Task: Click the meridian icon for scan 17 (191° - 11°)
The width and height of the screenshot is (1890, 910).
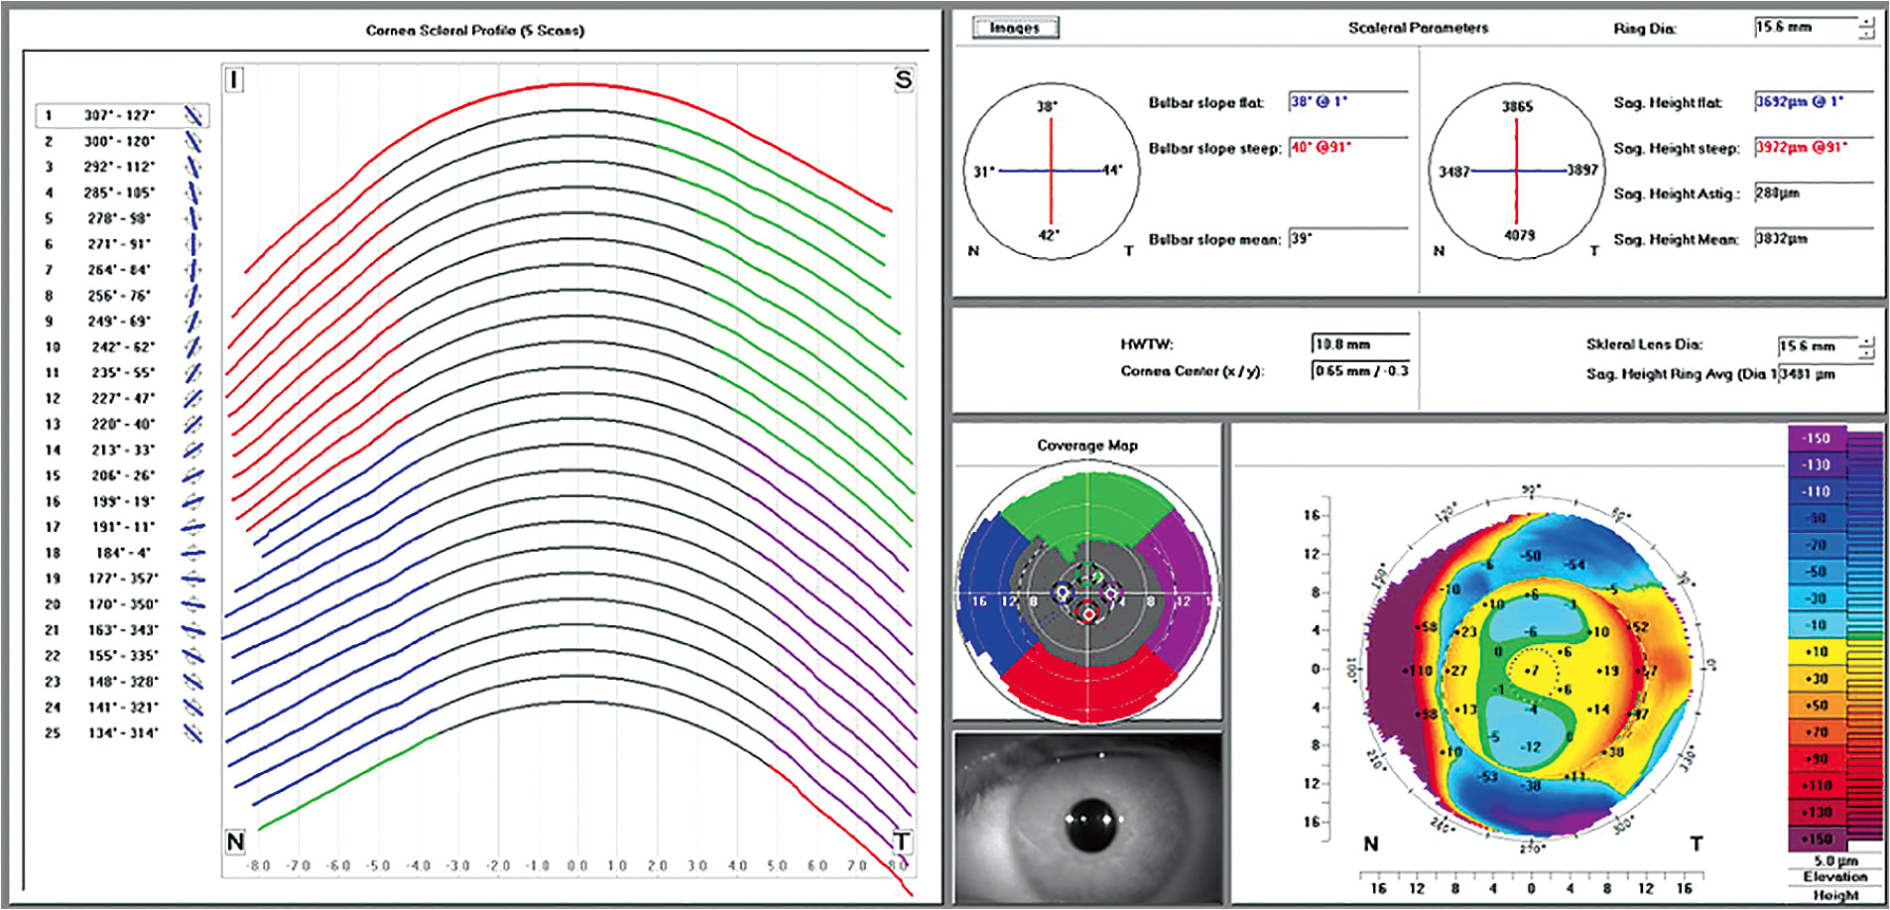Action: (193, 527)
